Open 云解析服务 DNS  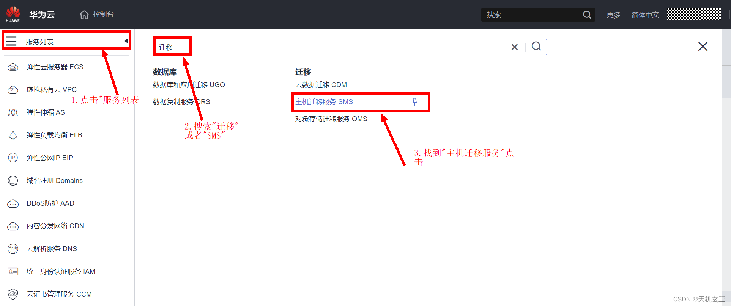coord(52,249)
